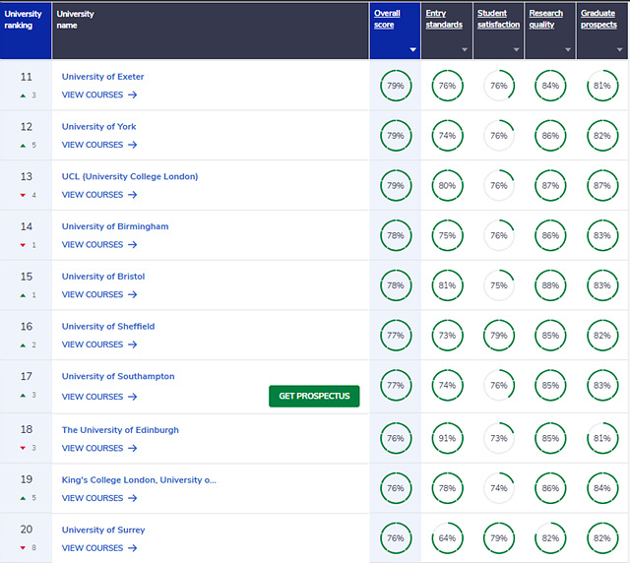Click King's College 78% entry standards ring

pos(447,488)
